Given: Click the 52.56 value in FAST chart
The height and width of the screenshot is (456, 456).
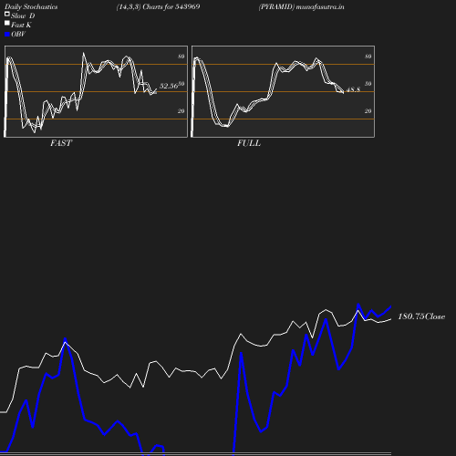Looking at the screenshot, I should pyautogui.click(x=169, y=86).
